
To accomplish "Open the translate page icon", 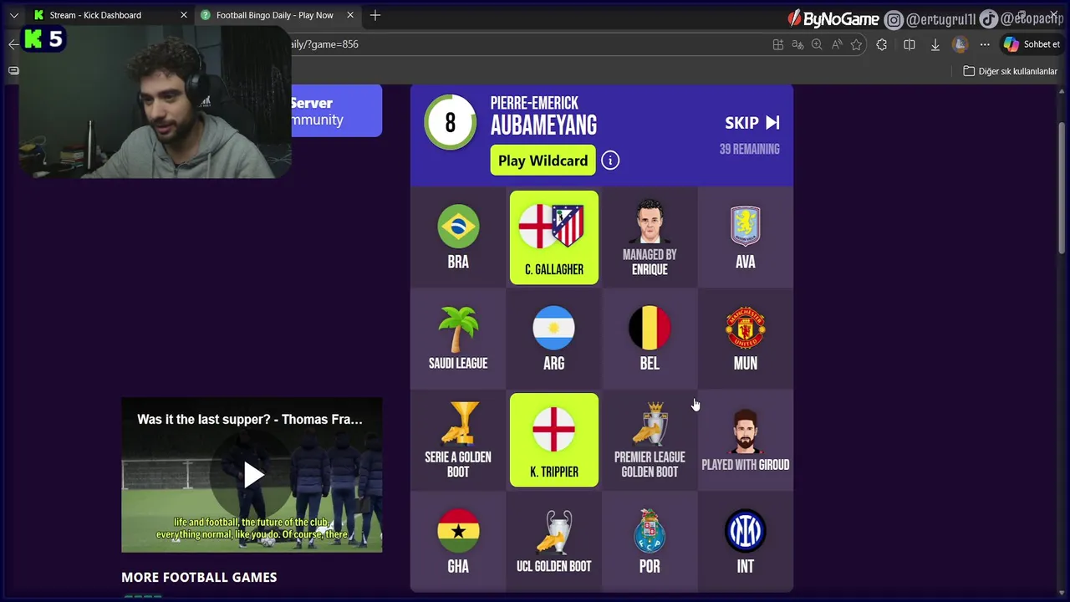I will click(797, 44).
